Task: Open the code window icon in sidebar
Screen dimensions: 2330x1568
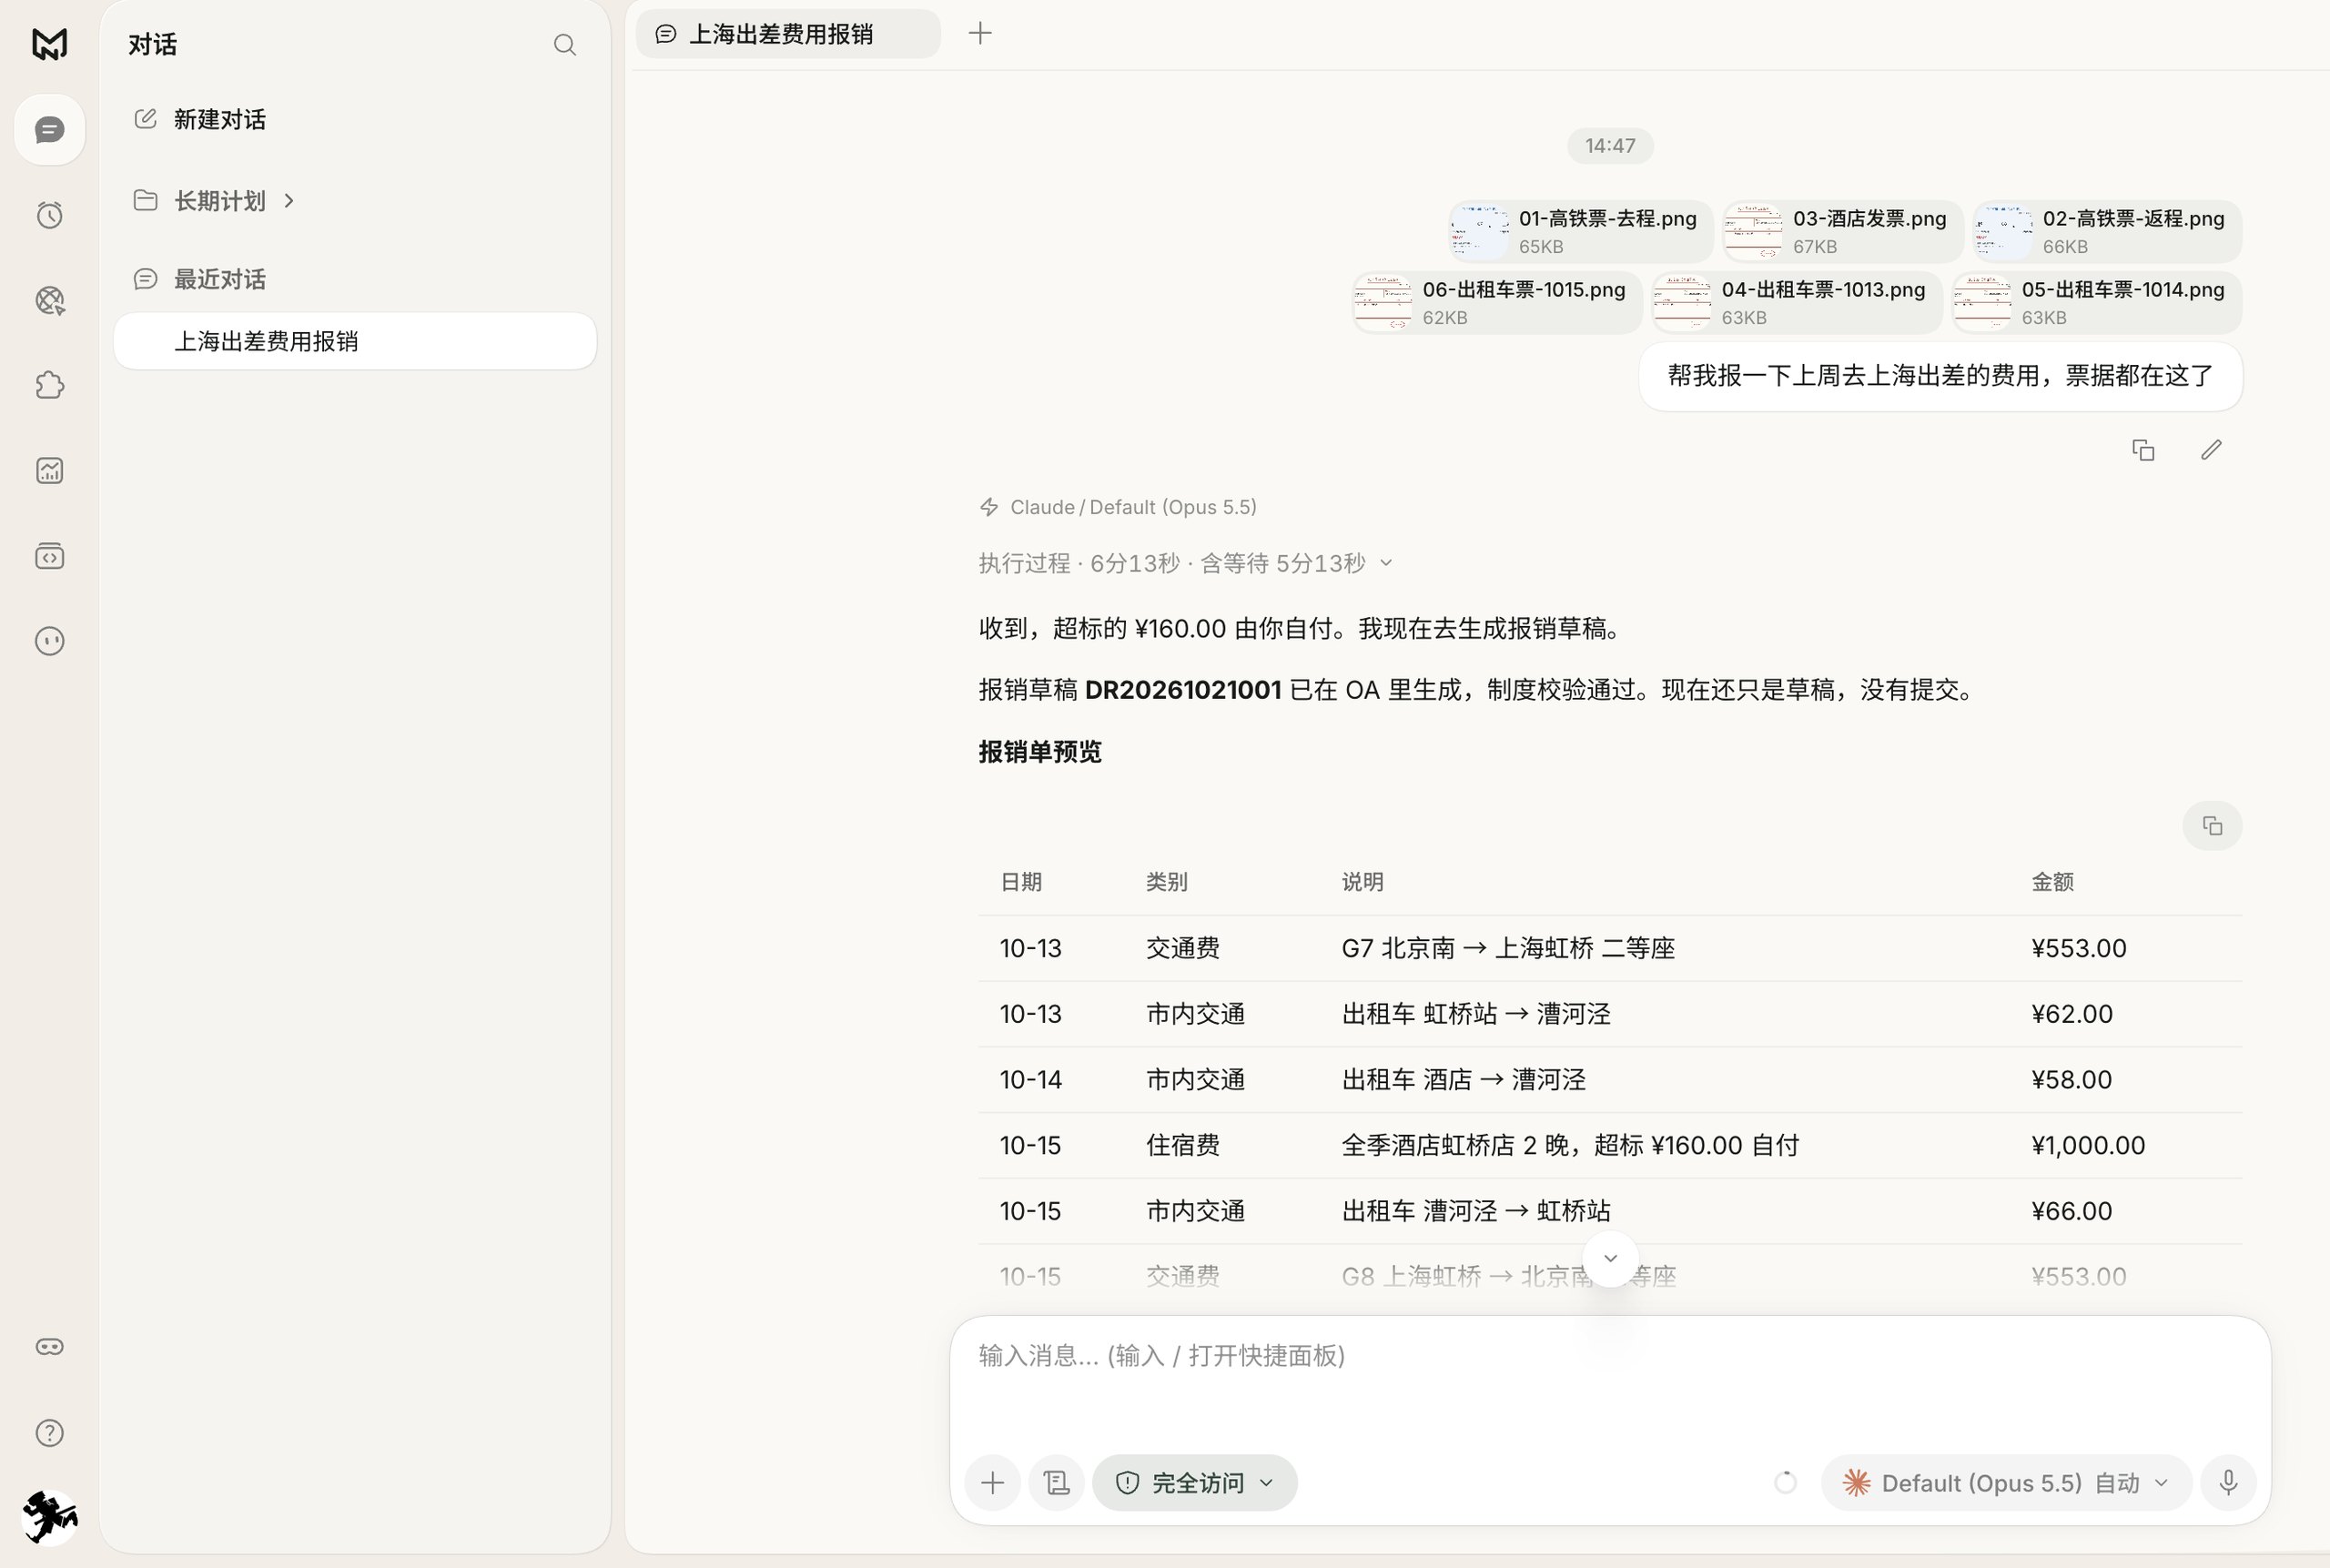Action: (49, 556)
